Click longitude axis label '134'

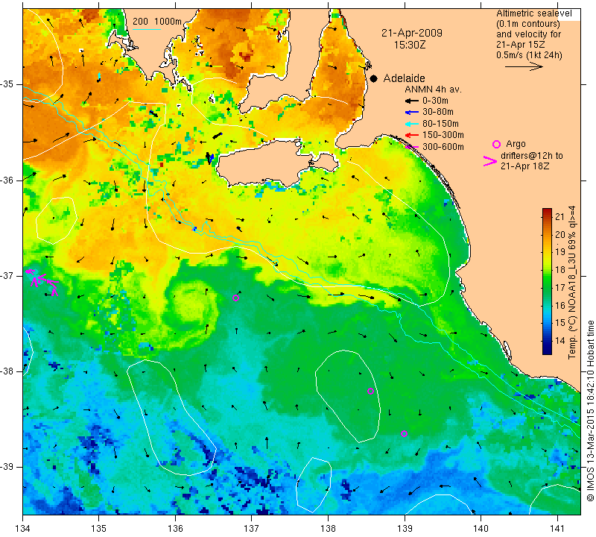22,529
